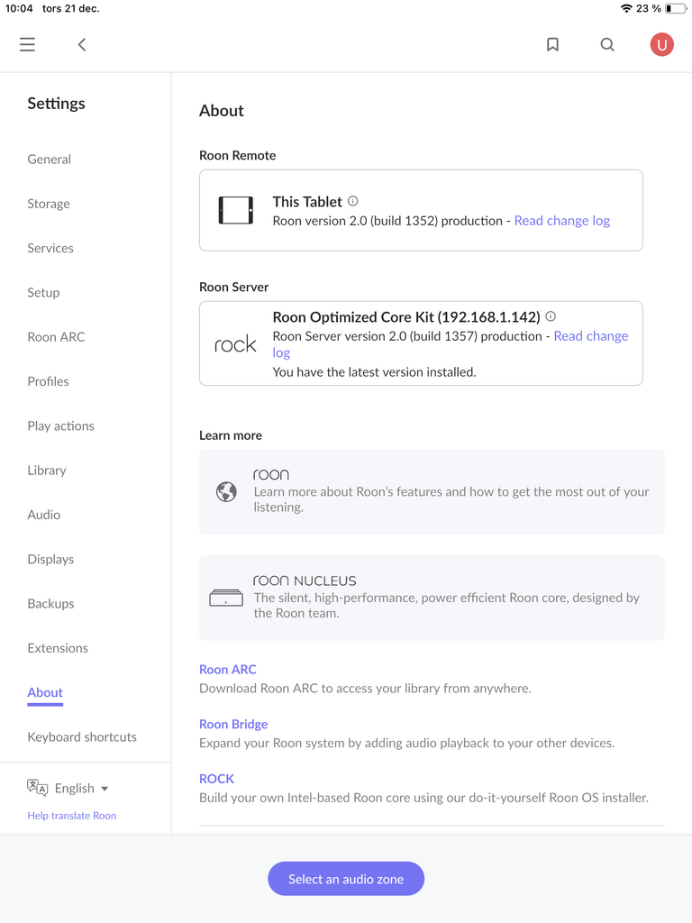Image resolution: width=692 pixels, height=923 pixels.
Task: Tap the battery status icon
Action: coord(676,8)
